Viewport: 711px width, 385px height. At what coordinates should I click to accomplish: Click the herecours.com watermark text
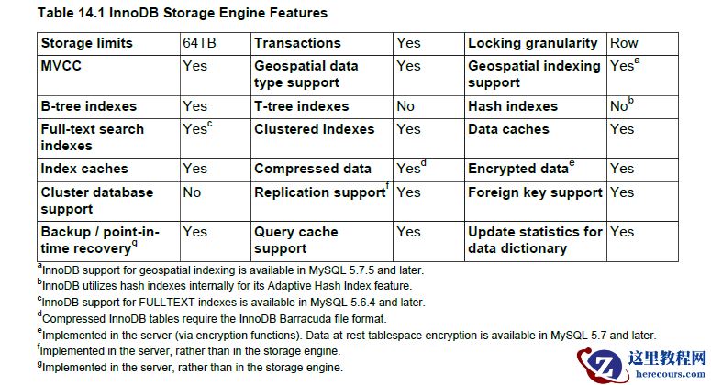point(668,371)
